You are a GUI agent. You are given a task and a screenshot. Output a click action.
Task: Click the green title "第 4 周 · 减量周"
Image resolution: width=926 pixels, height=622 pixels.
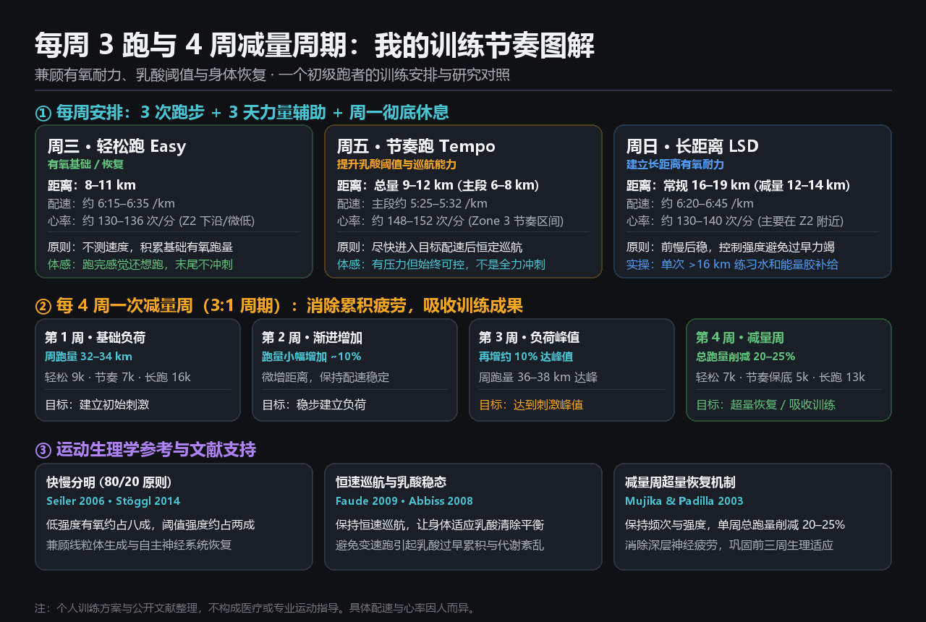pos(740,338)
